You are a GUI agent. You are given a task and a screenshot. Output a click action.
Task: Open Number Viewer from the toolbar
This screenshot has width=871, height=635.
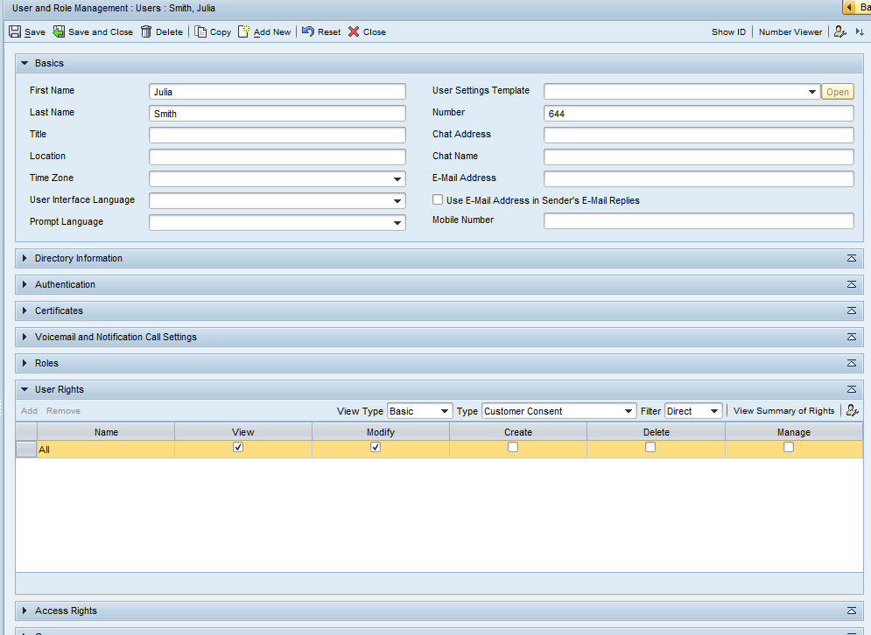(790, 31)
